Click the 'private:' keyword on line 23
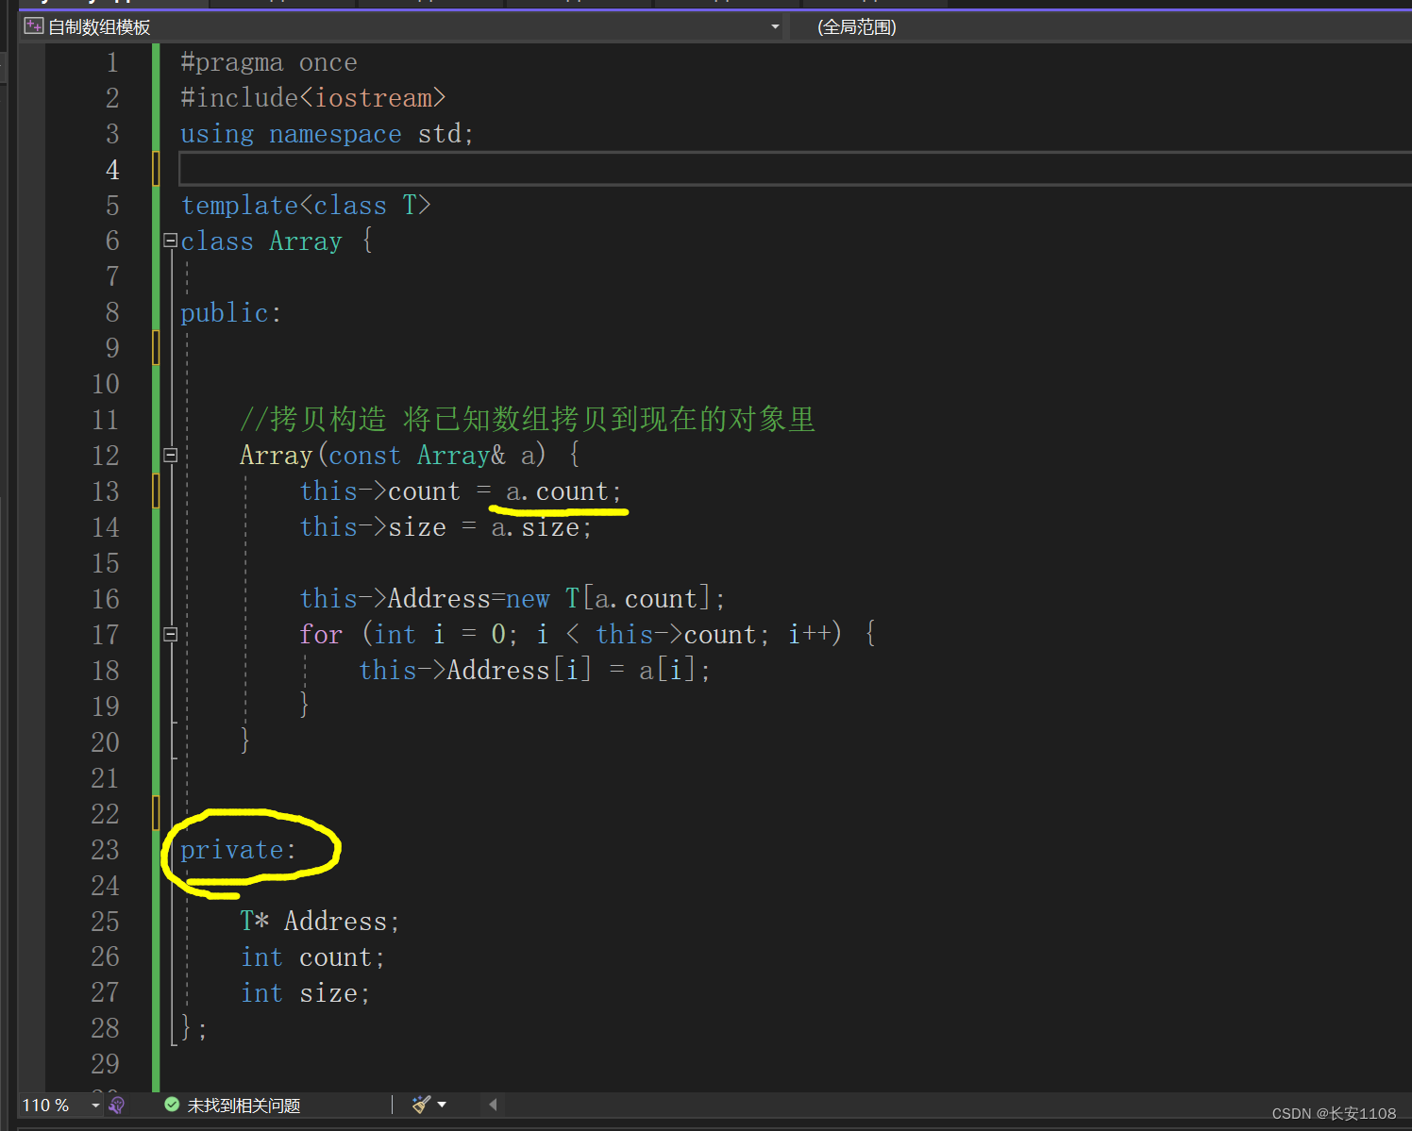The height and width of the screenshot is (1131, 1412). coord(238,850)
